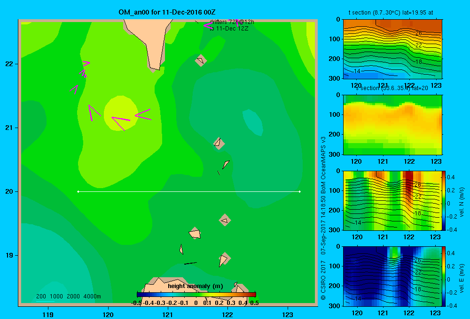Click the yellow-green circular eddy near 21N
470x319 pixels.
click(120, 113)
